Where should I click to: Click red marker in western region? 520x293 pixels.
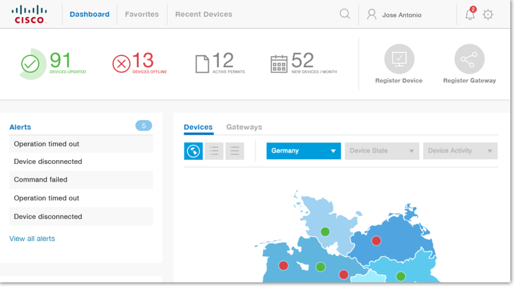pos(283,266)
